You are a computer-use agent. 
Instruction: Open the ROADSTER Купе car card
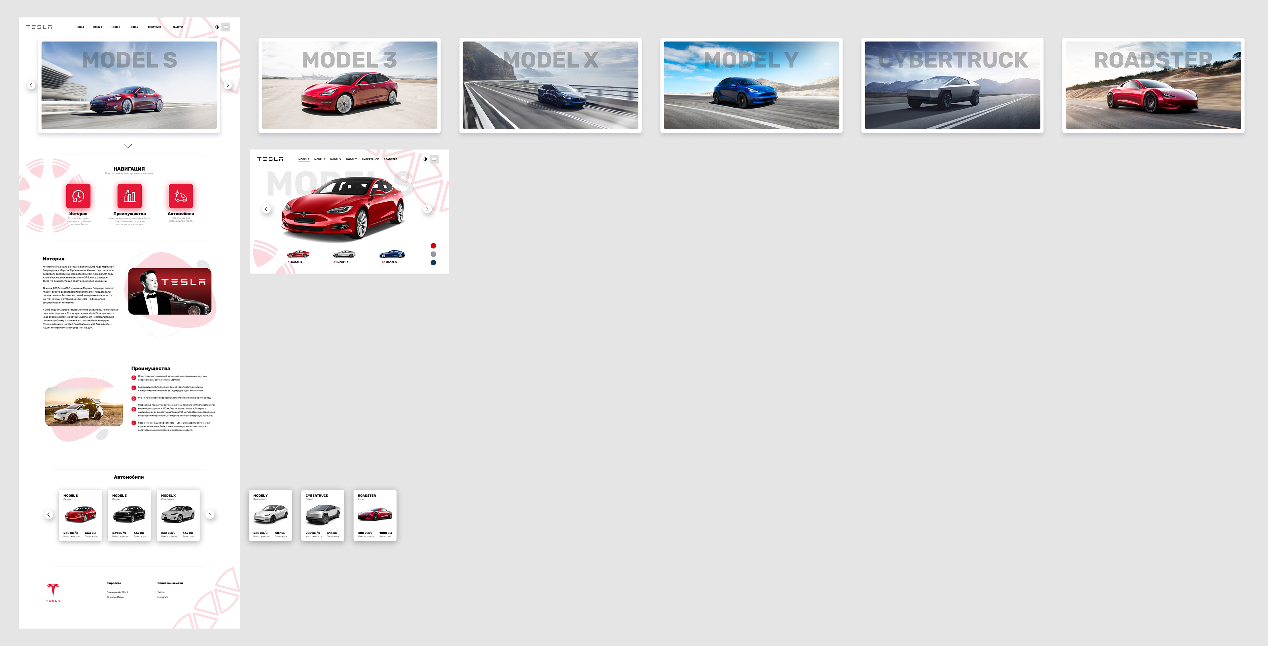(x=374, y=515)
